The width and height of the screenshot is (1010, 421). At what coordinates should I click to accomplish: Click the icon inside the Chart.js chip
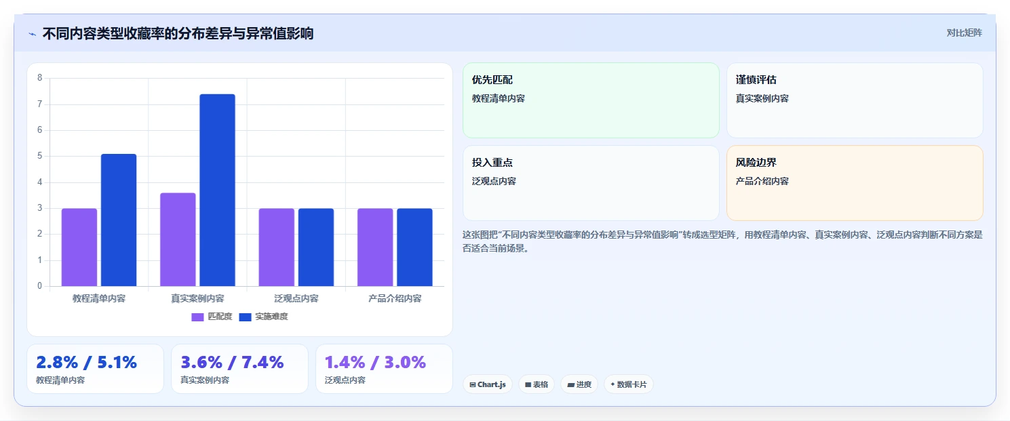coord(472,384)
